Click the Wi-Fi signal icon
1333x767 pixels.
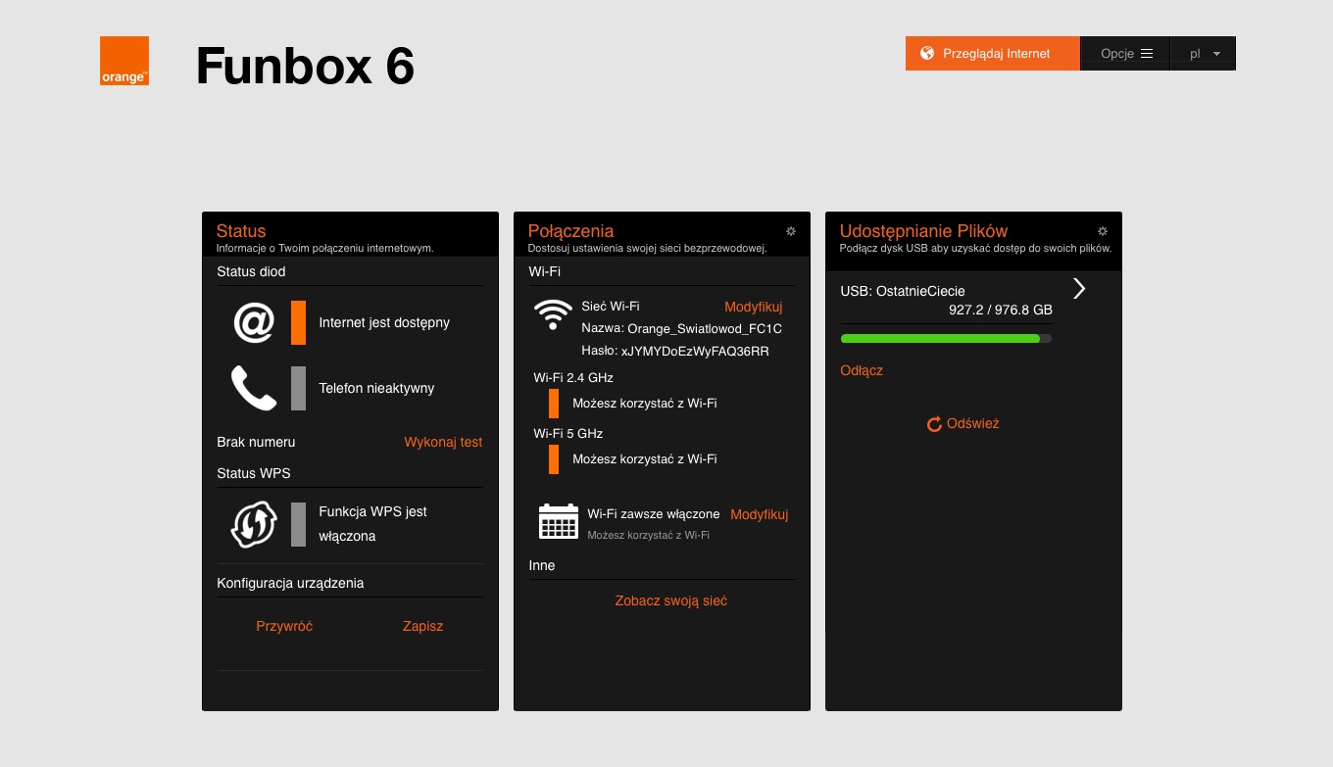[x=553, y=314]
